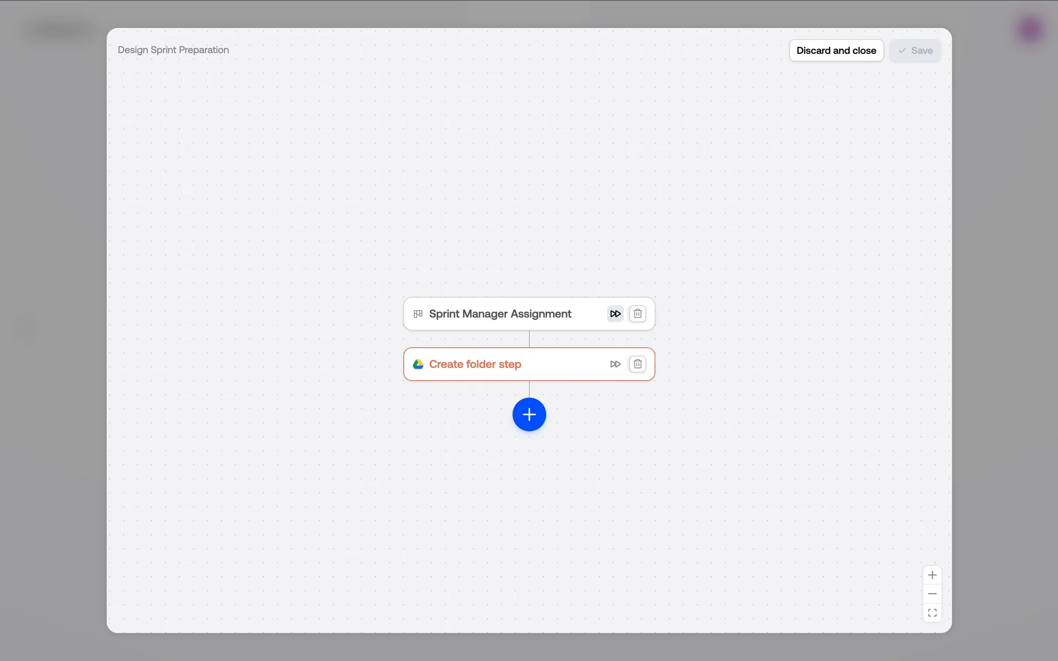Image resolution: width=1058 pixels, height=661 pixels.
Task: Click the checkmark icon in Save button
Action: (x=902, y=51)
